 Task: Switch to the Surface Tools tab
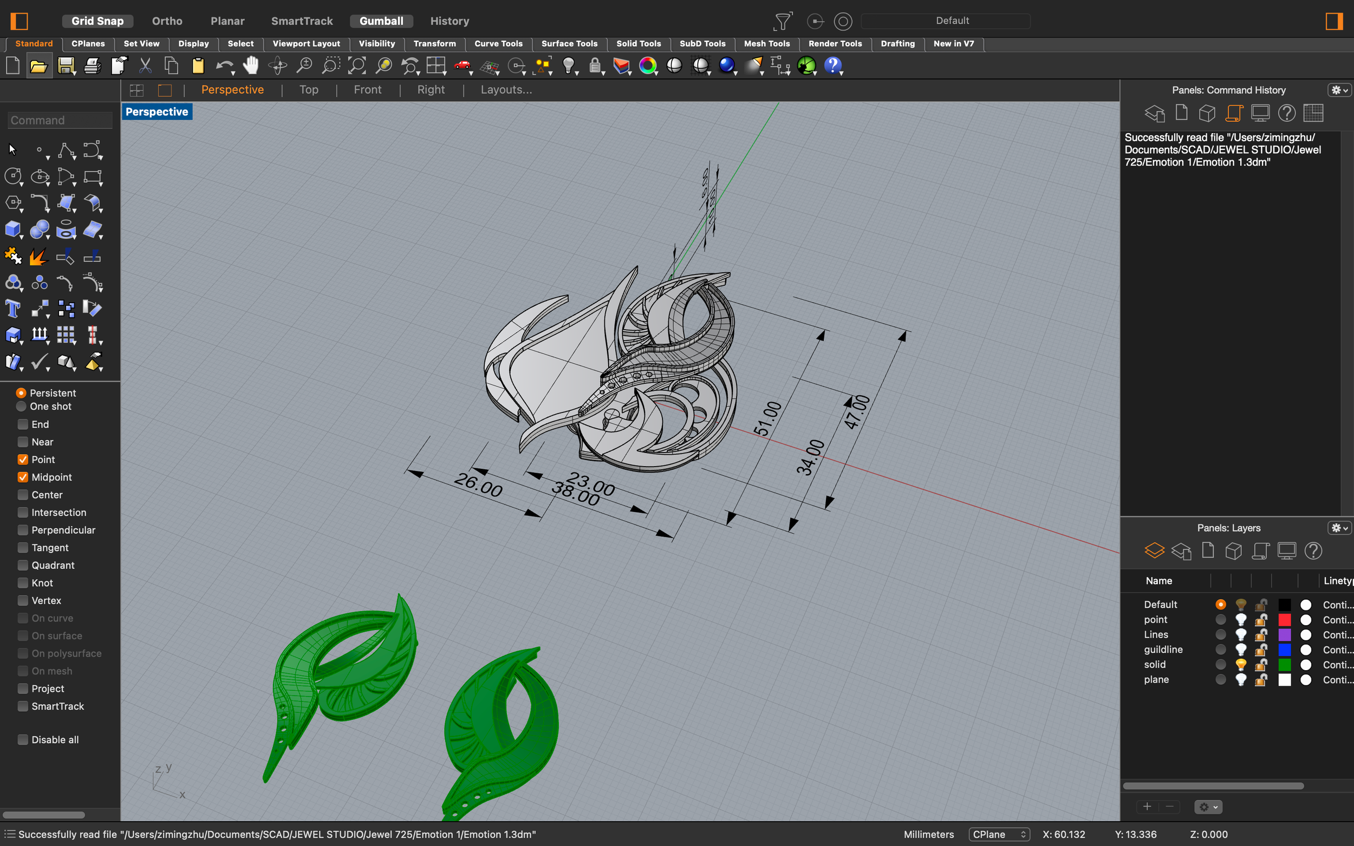tap(569, 44)
